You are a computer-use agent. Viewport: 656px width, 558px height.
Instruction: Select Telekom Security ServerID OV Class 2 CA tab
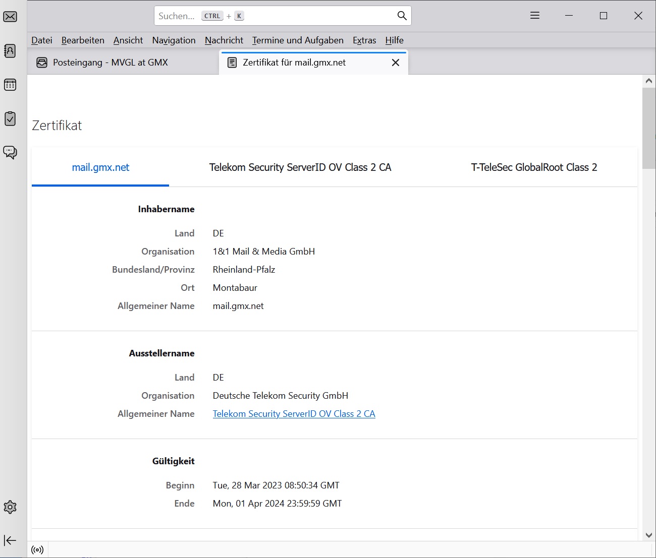tap(300, 167)
